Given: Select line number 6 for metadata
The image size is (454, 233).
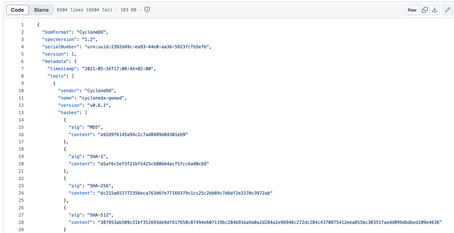Looking at the screenshot, I should (22, 61).
